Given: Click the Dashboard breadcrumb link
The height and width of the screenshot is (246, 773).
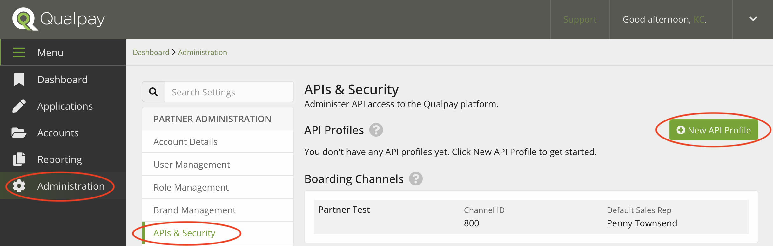Looking at the screenshot, I should coord(151,52).
